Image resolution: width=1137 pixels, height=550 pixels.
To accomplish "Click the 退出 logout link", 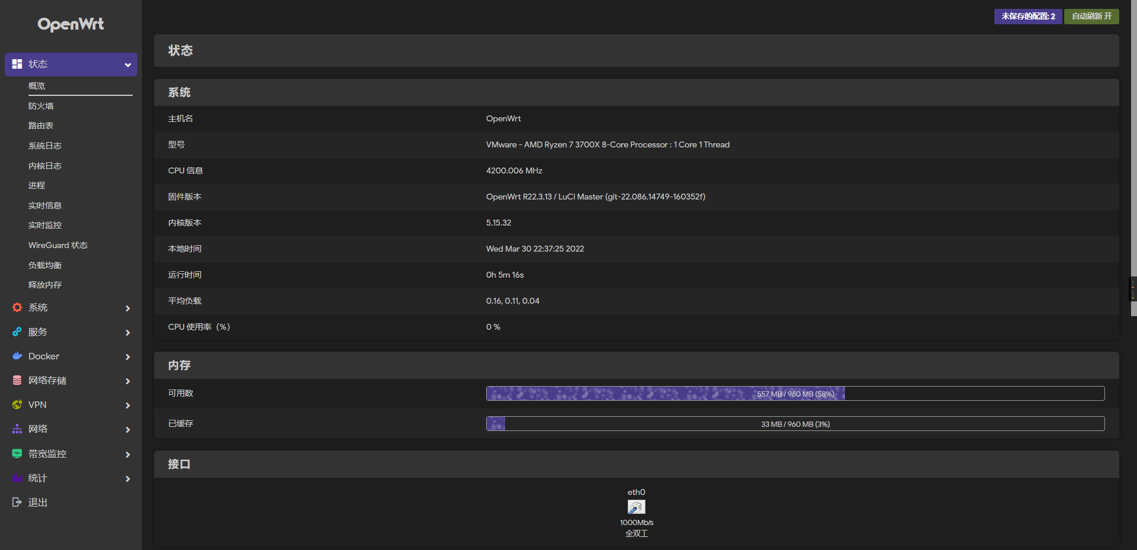I will coord(38,502).
